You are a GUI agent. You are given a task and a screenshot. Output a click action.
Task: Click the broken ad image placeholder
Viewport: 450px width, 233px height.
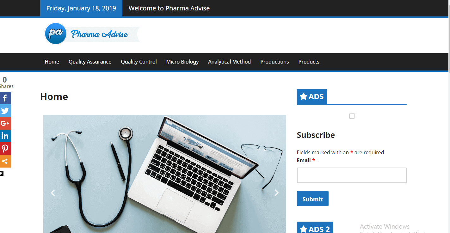[x=352, y=116]
